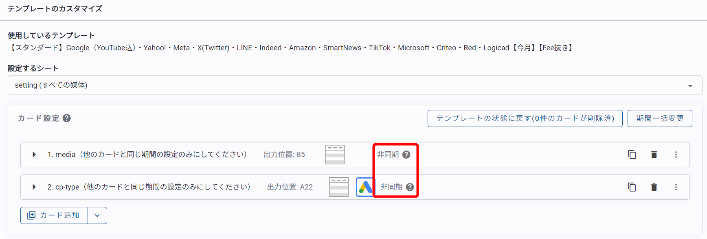
Task: Open more options for cp-type card
Action: click(676, 187)
